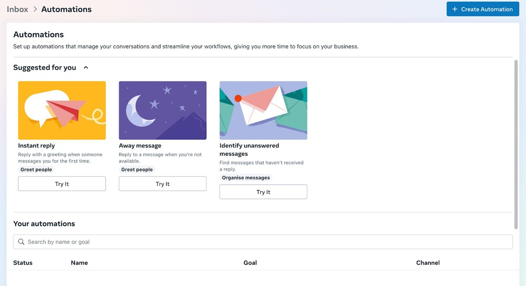Select Greet people tag under Instant reply
526x286 pixels.
(36, 170)
